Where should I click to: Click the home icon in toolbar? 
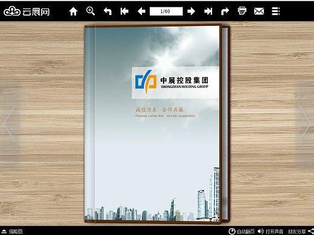click(73, 11)
